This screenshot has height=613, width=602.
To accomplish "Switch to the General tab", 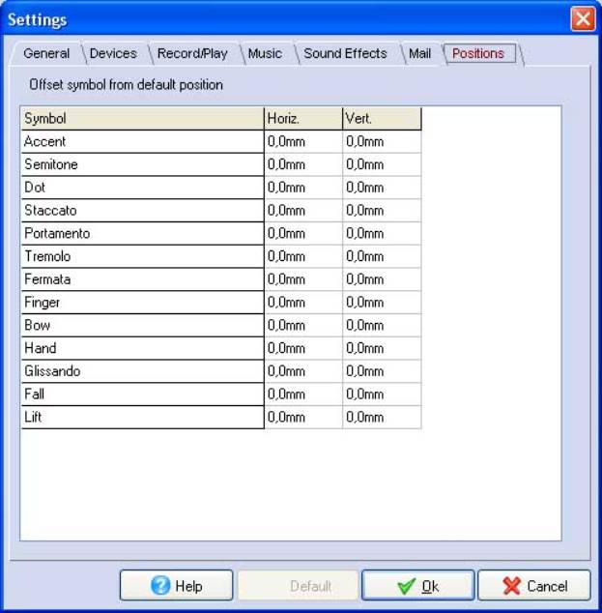I will coord(46,53).
